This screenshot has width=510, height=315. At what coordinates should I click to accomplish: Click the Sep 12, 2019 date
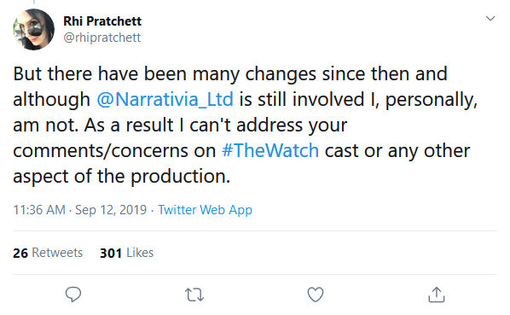(111, 210)
